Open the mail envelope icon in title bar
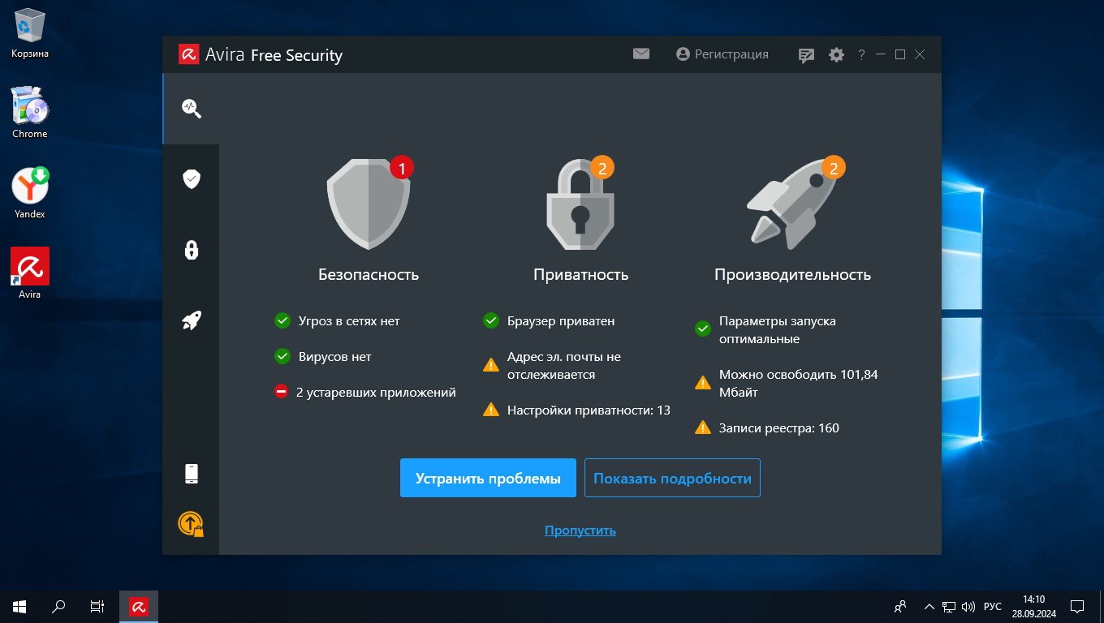The height and width of the screenshot is (623, 1104). coord(641,54)
